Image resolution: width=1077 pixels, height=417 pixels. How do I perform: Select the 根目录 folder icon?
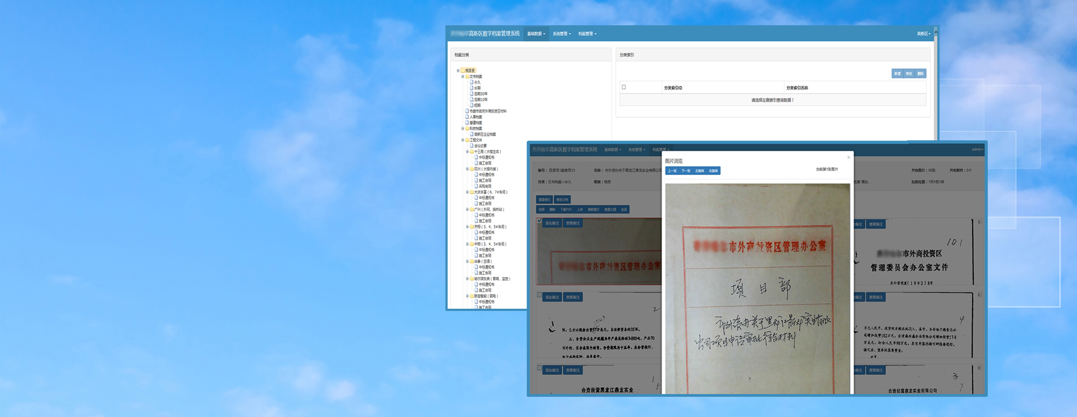coord(463,71)
